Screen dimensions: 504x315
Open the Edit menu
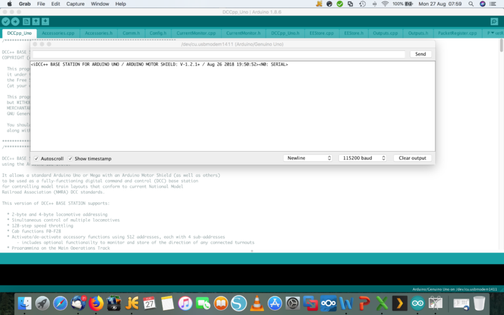point(55,4)
